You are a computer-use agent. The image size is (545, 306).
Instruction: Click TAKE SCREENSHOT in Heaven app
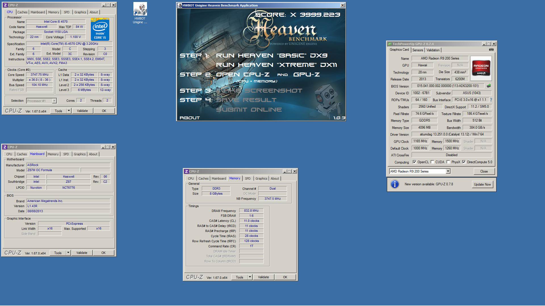[259, 91]
